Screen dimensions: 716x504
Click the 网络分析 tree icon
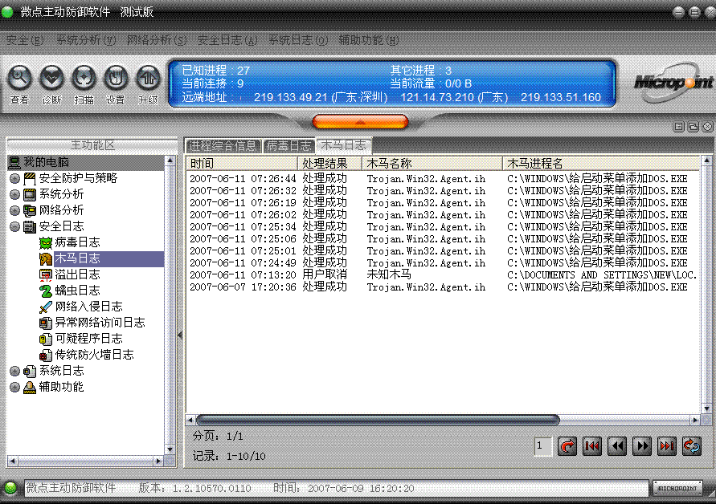tap(30, 211)
